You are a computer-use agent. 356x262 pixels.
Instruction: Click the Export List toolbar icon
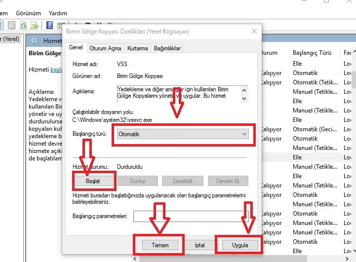35,25
